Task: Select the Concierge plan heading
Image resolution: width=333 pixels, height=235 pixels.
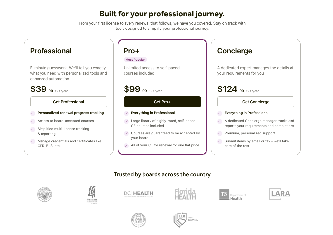Action: 234,51
